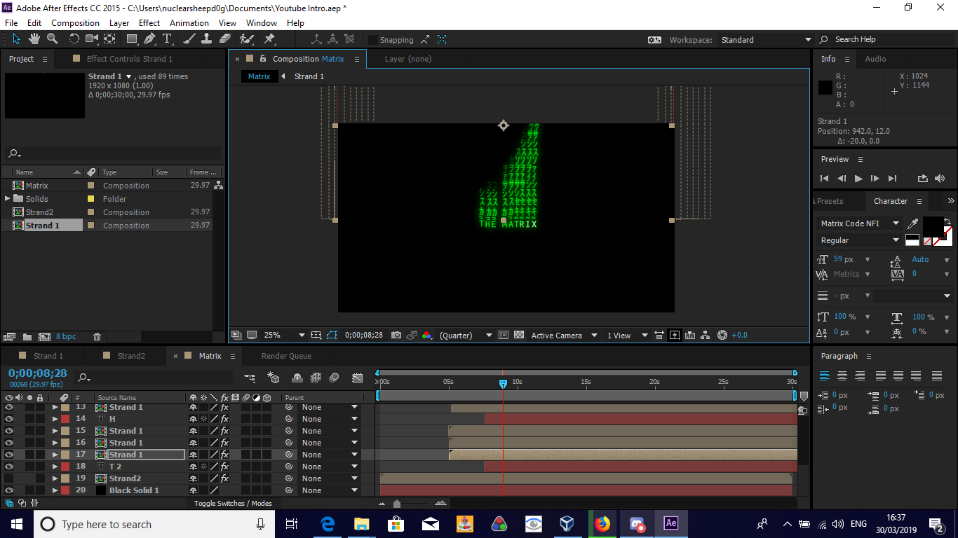This screenshot has height=538, width=958.
Task: Select the Hand tool
Action: click(x=34, y=39)
